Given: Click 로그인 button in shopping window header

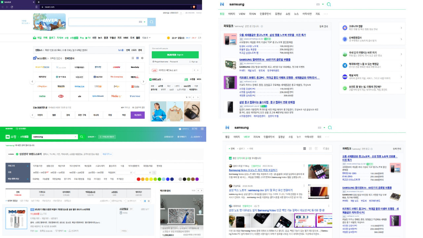Looking at the screenshot, I should [x=195, y=129].
